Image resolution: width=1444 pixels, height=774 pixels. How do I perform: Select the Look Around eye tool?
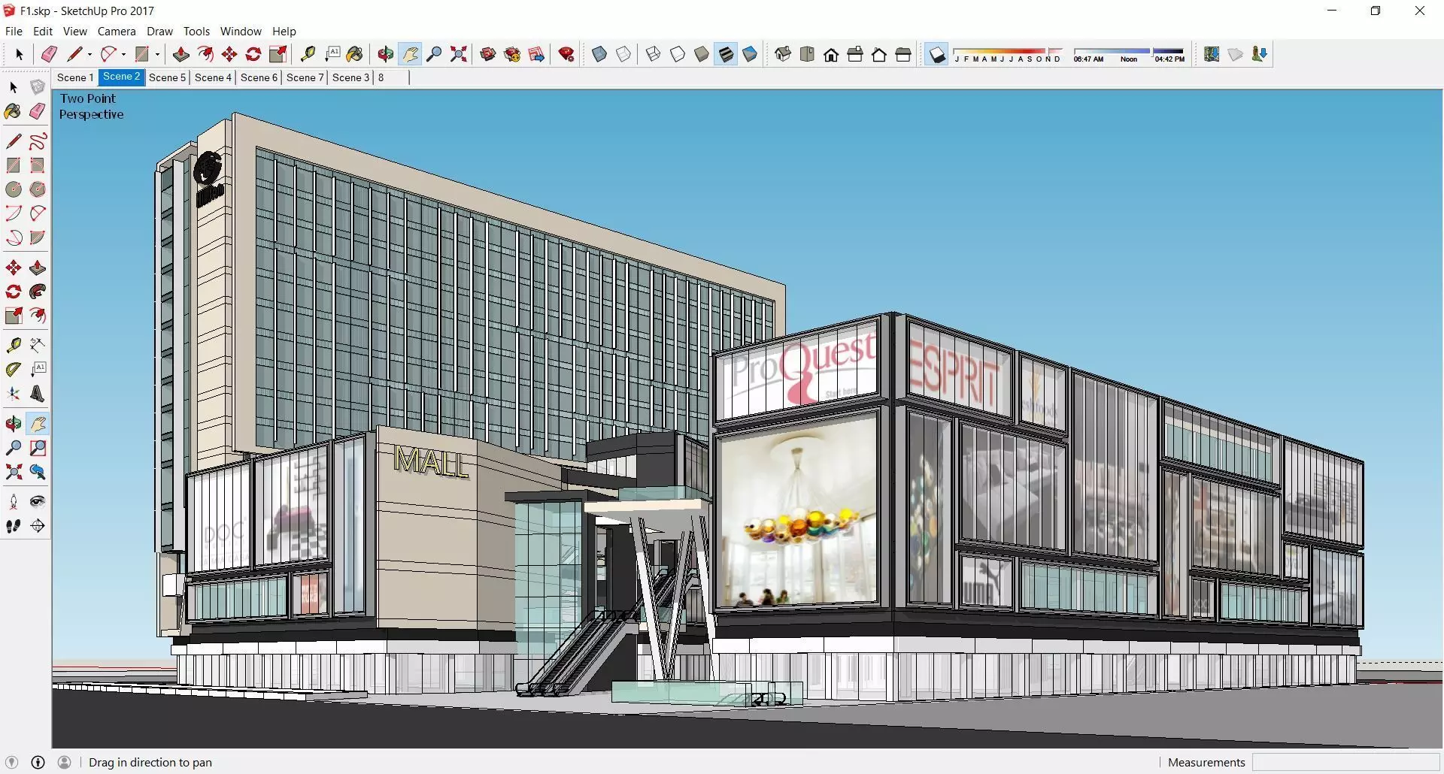[38, 502]
